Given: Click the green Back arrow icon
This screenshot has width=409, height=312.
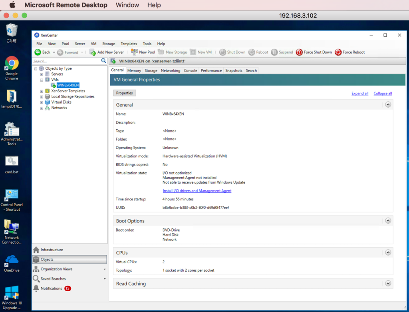Looking at the screenshot, I should (38, 52).
